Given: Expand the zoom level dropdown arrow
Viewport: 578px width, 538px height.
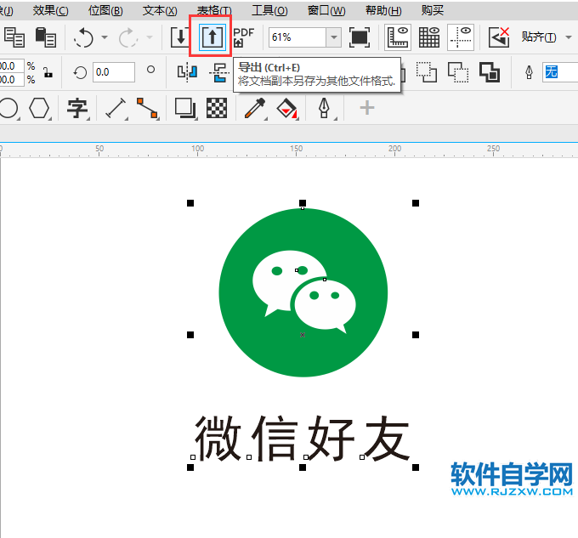Looking at the screenshot, I should pyautogui.click(x=334, y=37).
